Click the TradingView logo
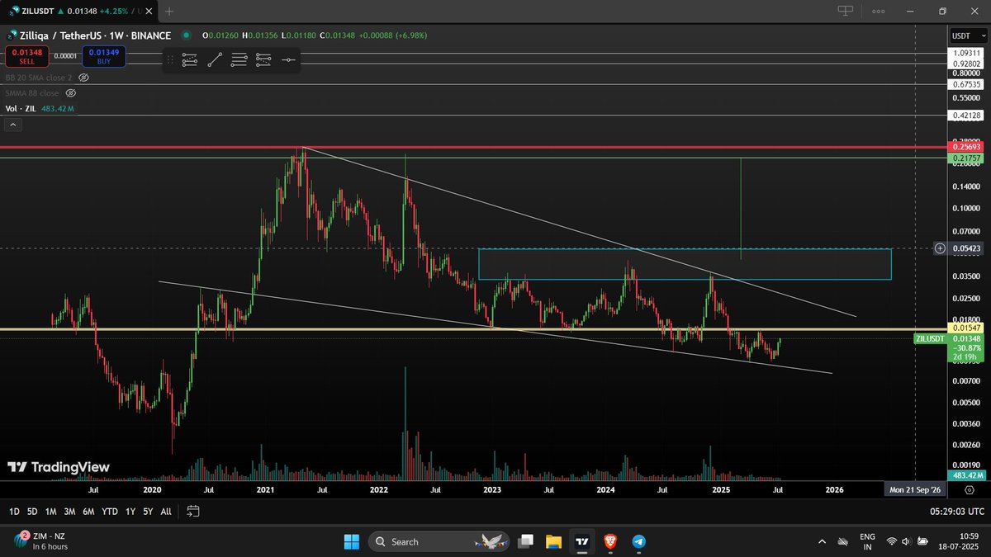991x557 pixels. tap(58, 467)
